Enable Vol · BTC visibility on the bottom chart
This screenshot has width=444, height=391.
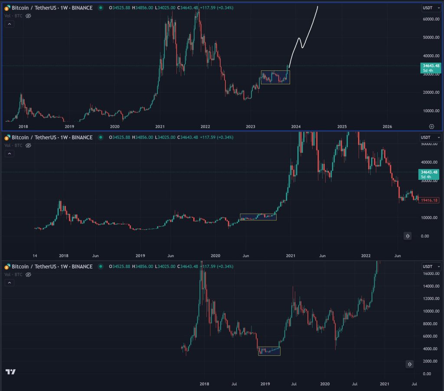coord(28,274)
